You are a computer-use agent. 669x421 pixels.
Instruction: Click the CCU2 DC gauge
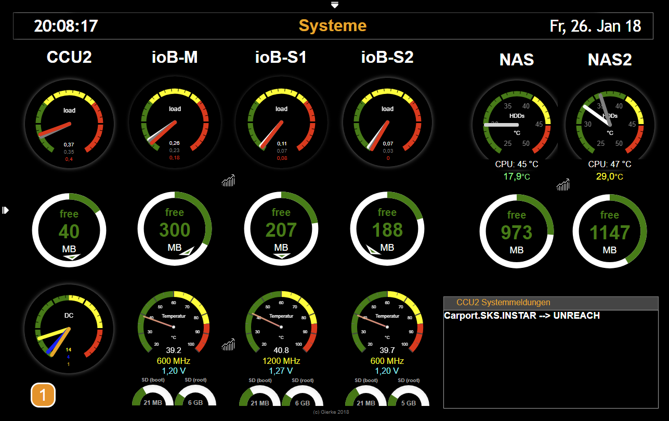click(x=69, y=329)
